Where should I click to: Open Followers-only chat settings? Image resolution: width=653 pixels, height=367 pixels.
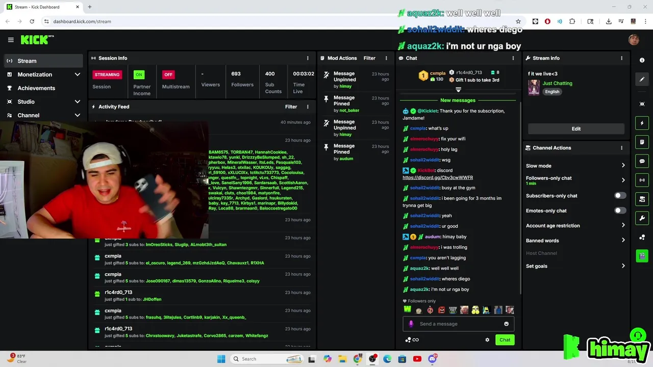[x=575, y=180]
